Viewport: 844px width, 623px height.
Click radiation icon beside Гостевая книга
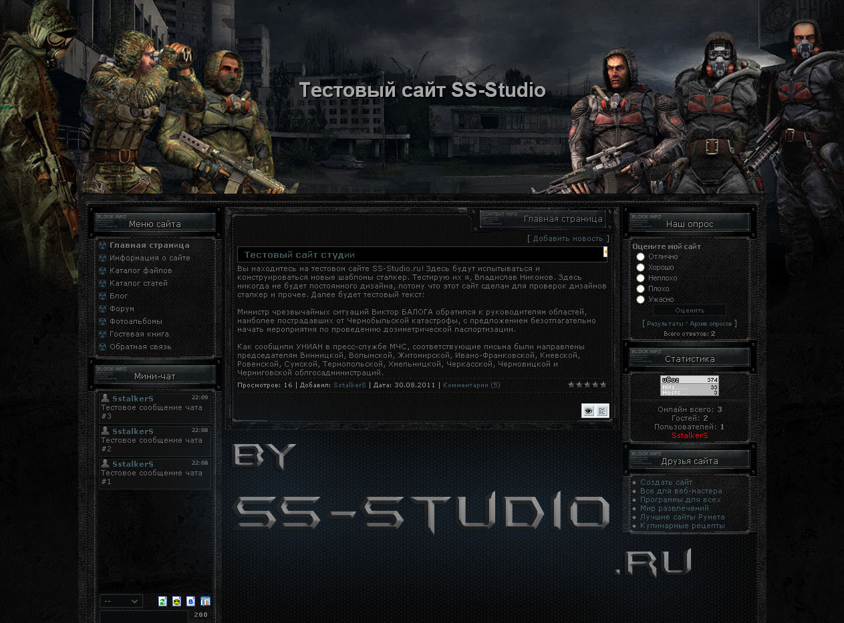[102, 334]
